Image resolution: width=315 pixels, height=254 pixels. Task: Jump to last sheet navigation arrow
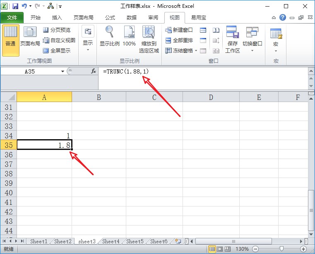22,241
